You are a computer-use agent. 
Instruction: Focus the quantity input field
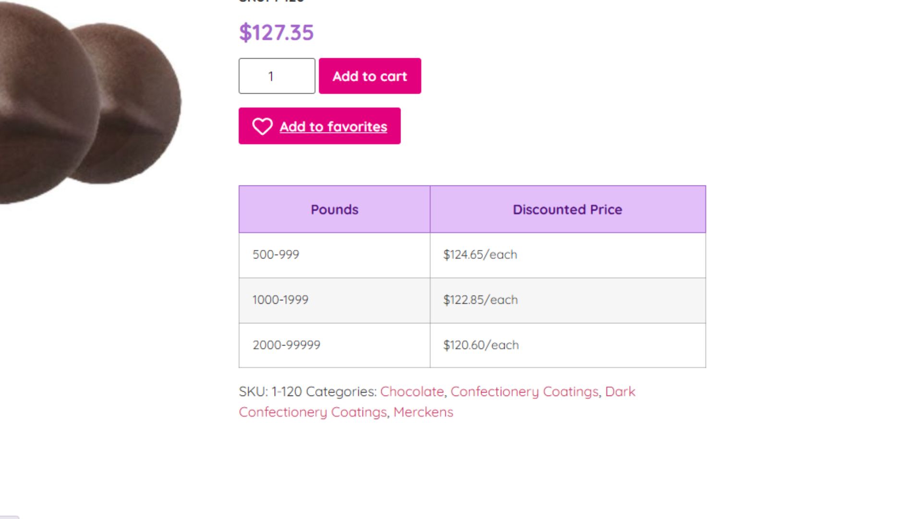tap(277, 76)
